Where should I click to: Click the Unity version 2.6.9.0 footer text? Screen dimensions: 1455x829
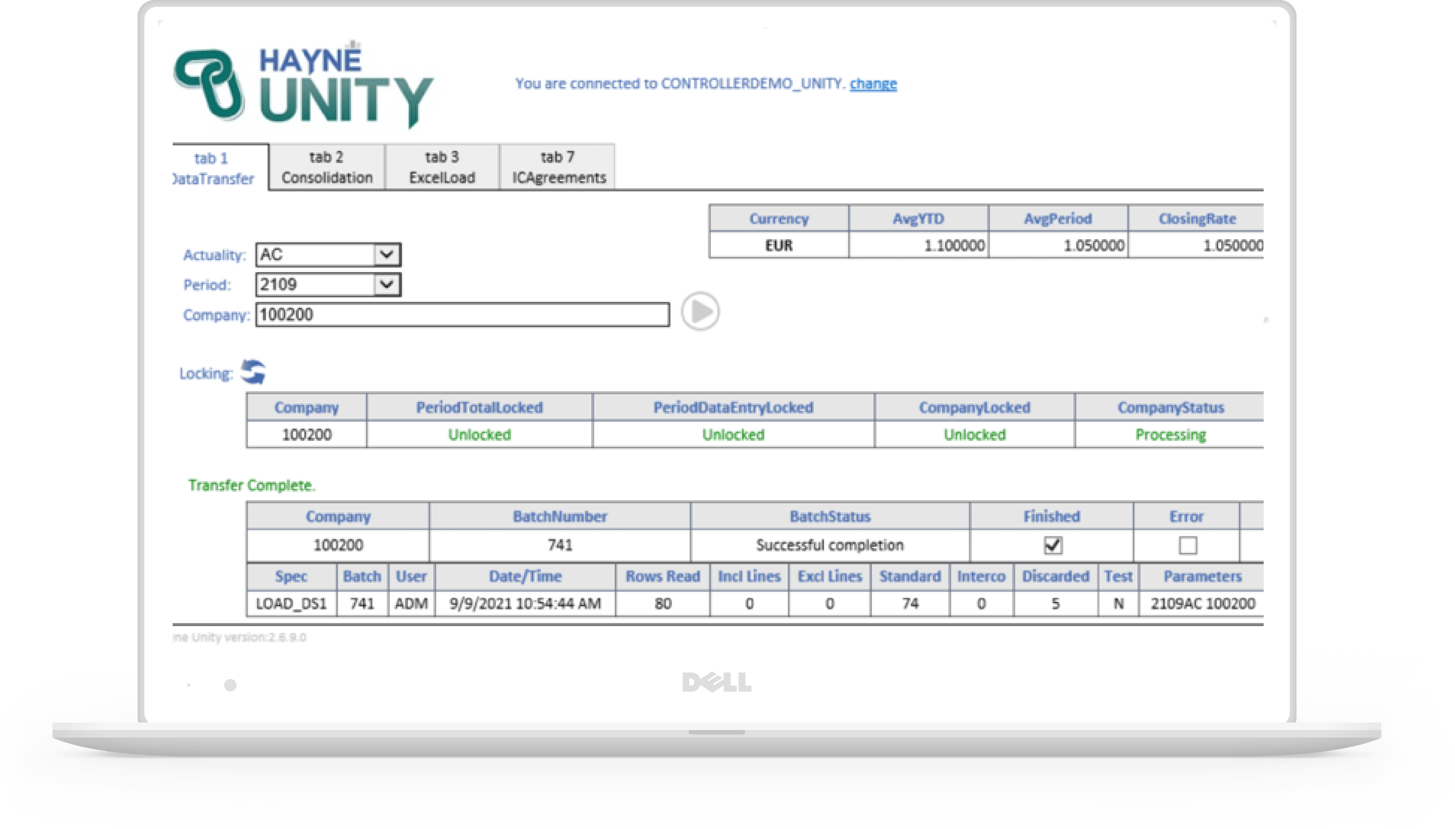click(x=240, y=637)
